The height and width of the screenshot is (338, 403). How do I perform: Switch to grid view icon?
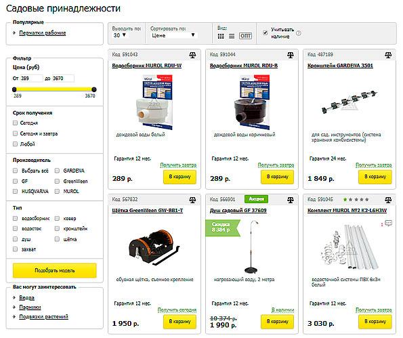[221, 36]
